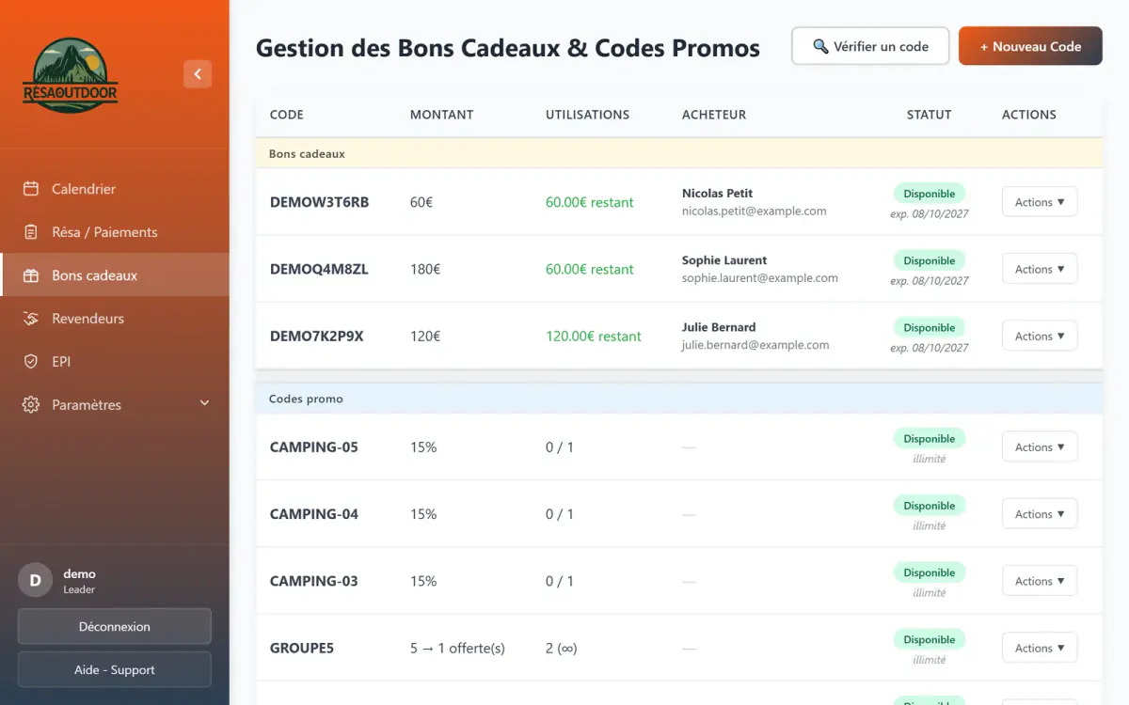Click the ResaOutdoor mountain logo
This screenshot has width=1129, height=705.
[71, 75]
